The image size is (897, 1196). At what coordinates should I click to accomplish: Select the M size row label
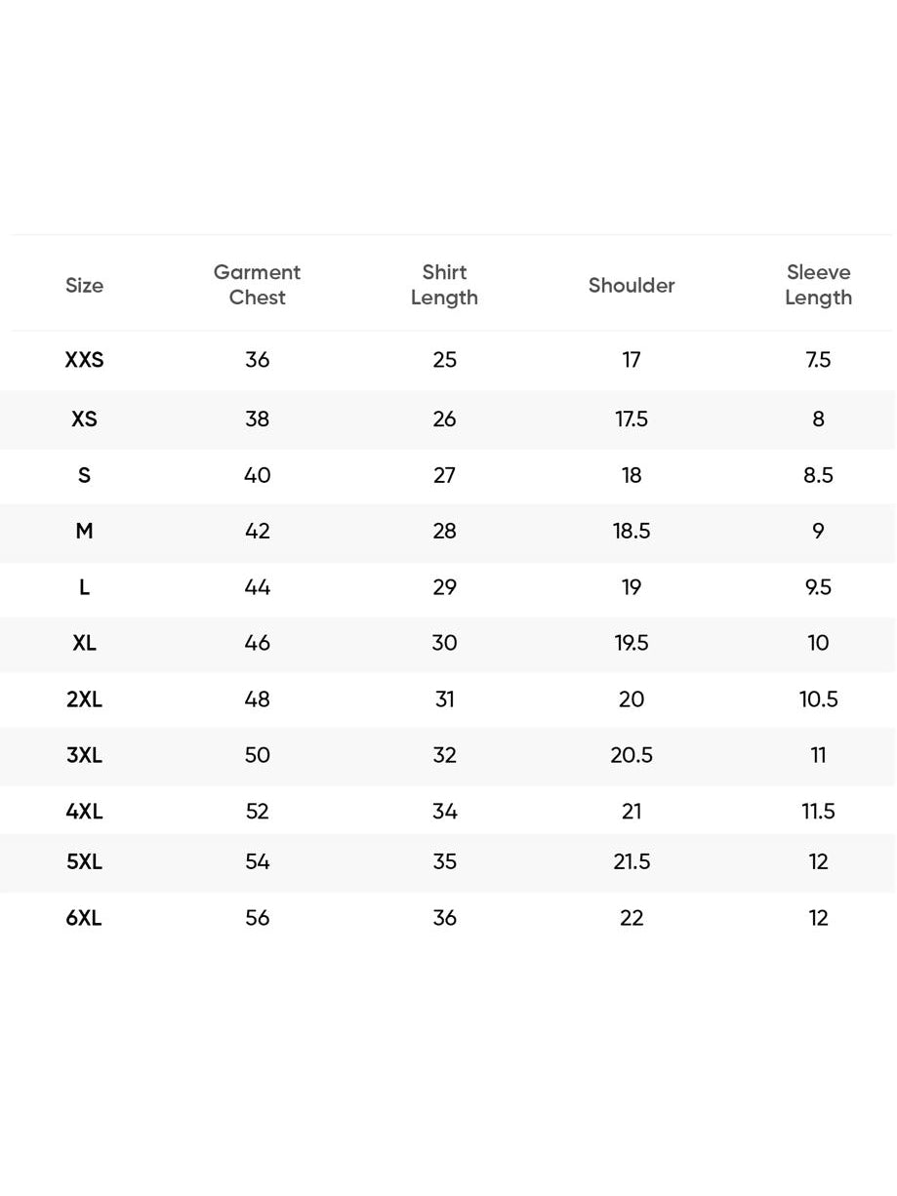pos(84,531)
